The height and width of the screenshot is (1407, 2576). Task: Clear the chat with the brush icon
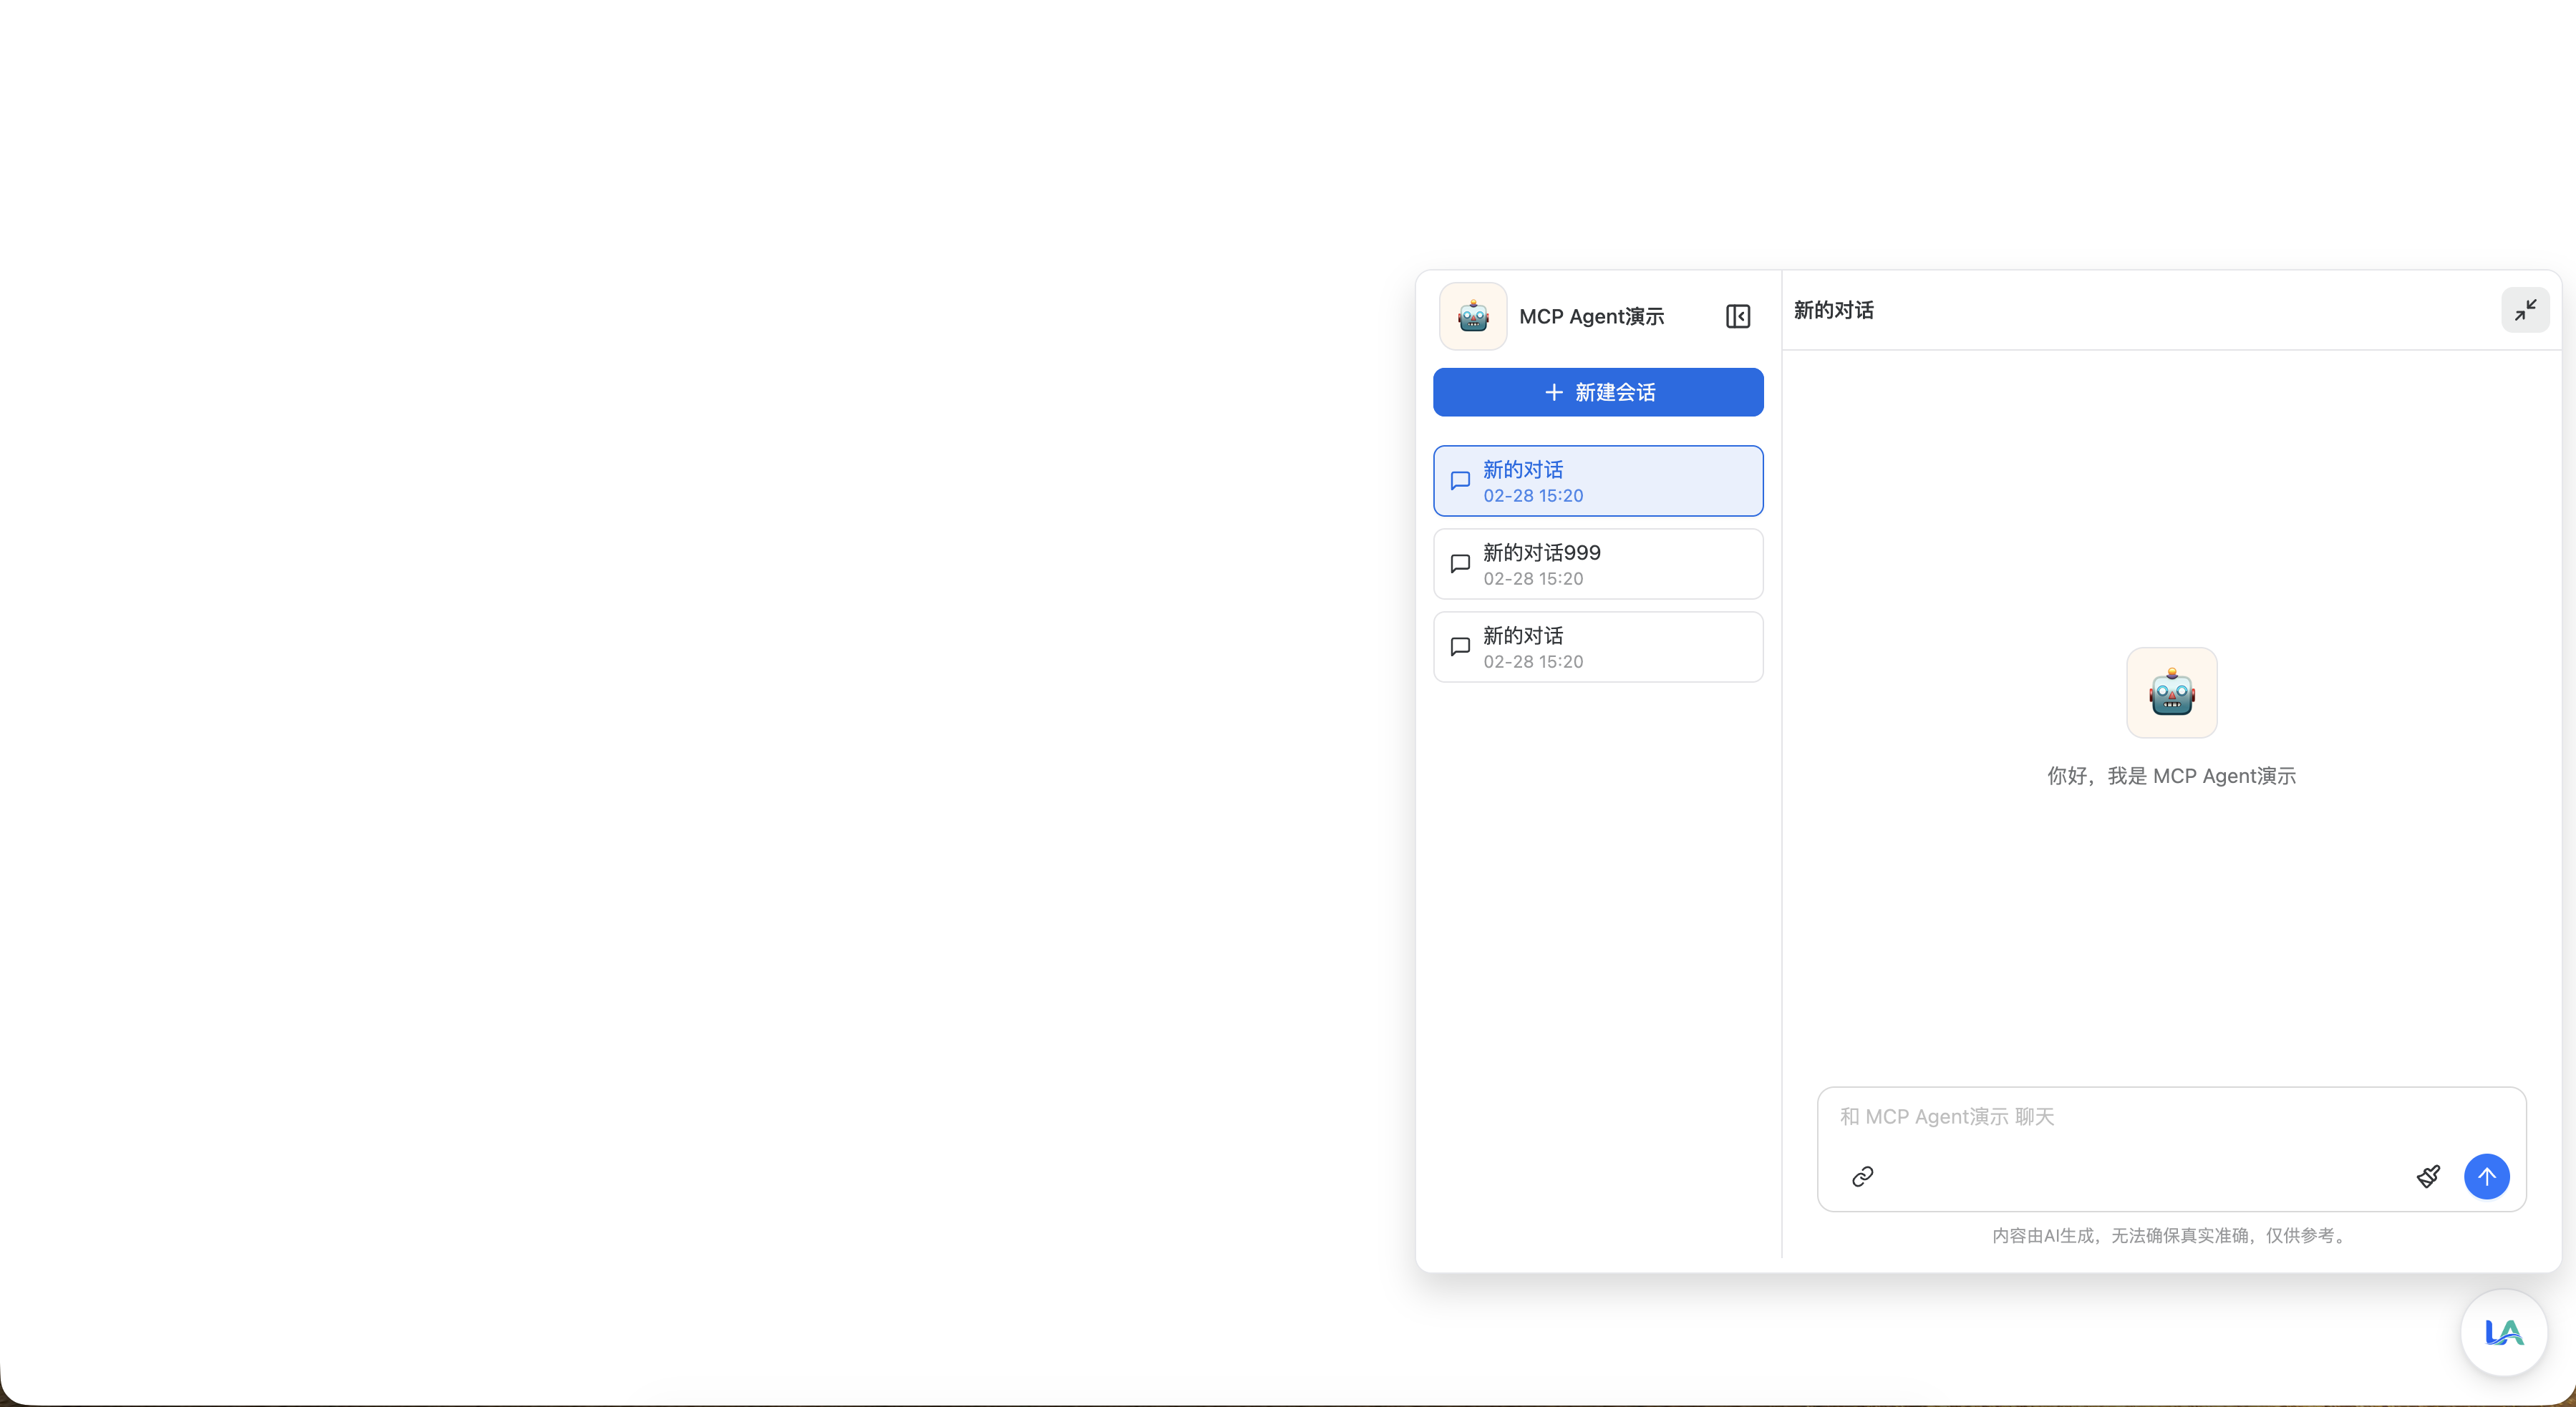coord(2428,1176)
